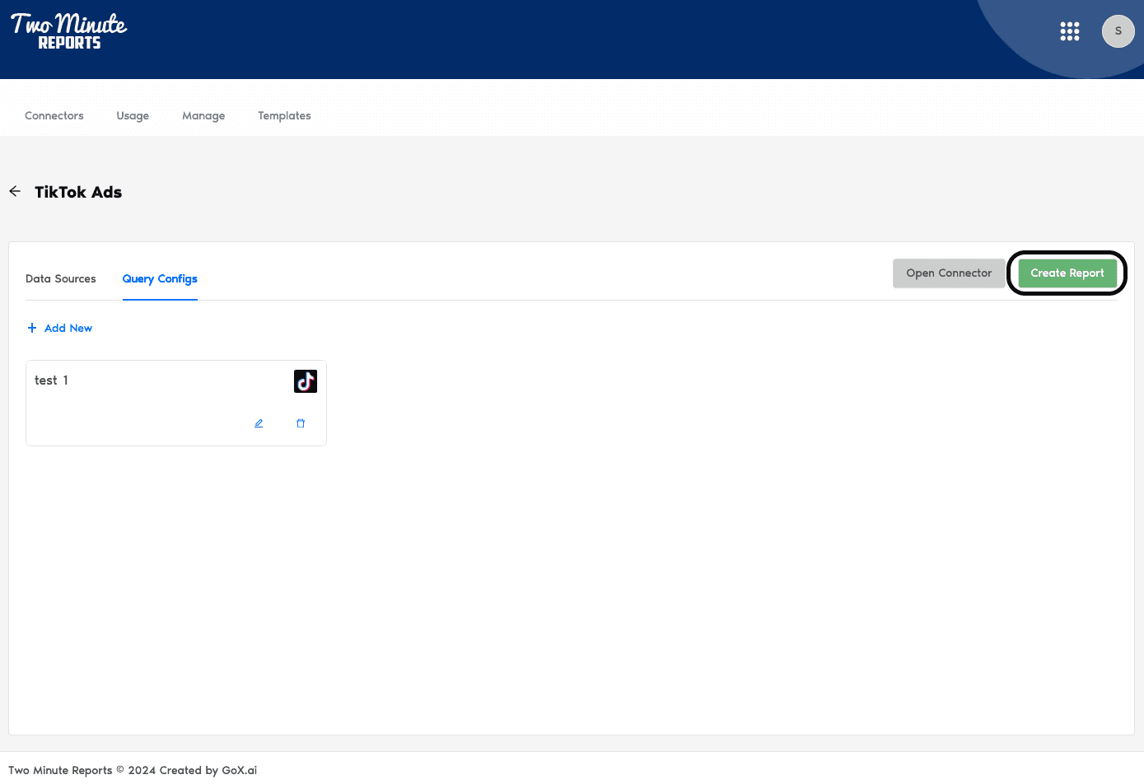This screenshot has width=1144, height=784.
Task: Click the Two Minute Reports logo
Action: pyautogui.click(x=69, y=31)
